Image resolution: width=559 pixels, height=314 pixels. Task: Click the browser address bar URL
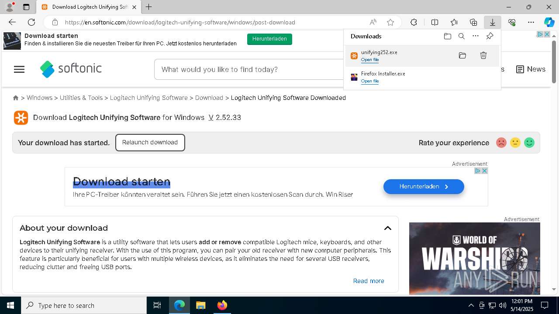click(180, 22)
